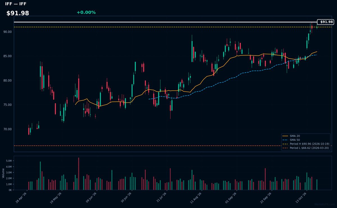
Task: Click the 11 Aug '26 date label
Action: click(x=196, y=198)
